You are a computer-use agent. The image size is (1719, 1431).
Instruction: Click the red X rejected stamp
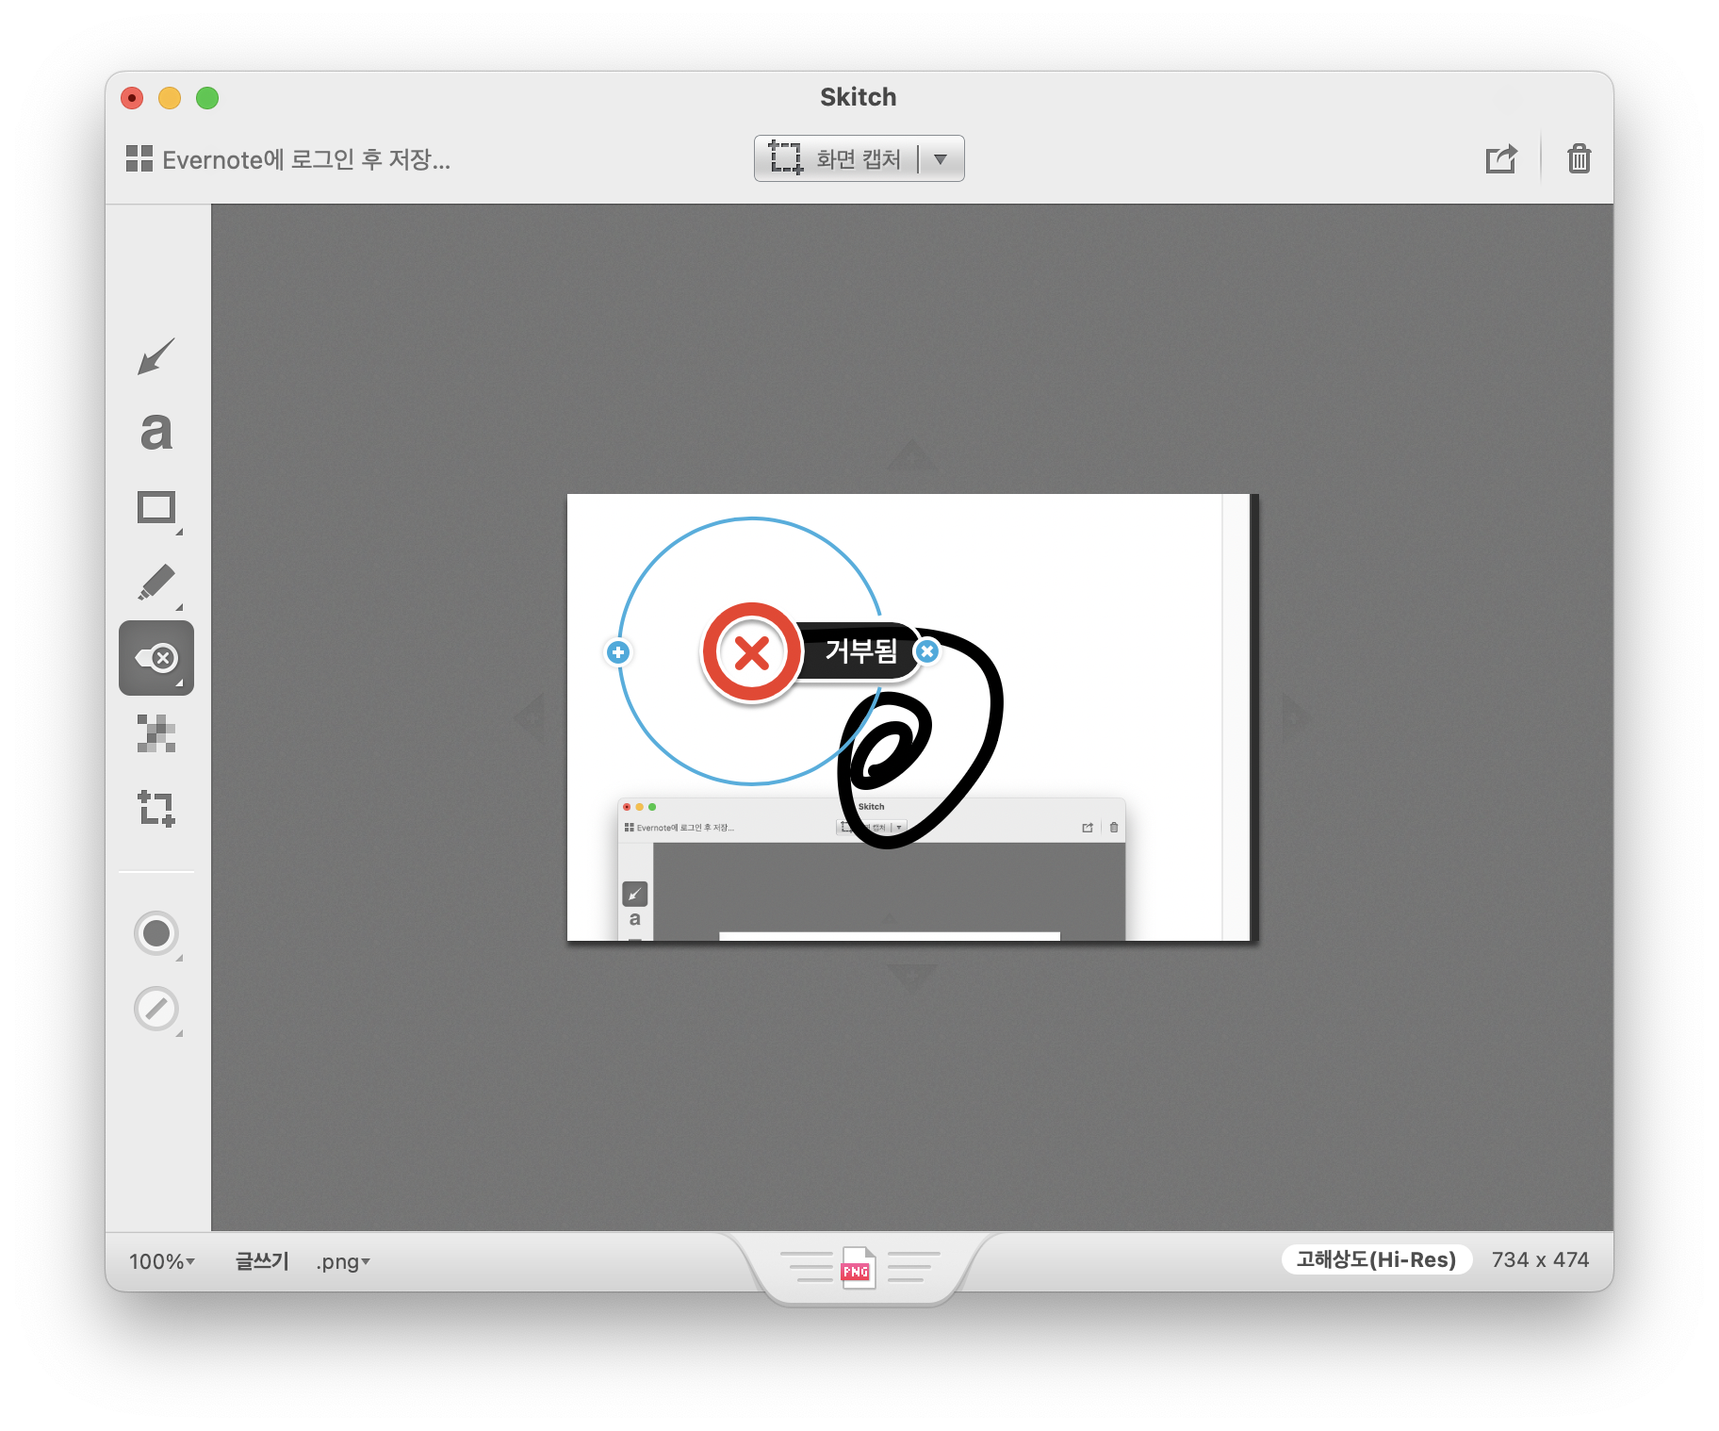click(751, 652)
